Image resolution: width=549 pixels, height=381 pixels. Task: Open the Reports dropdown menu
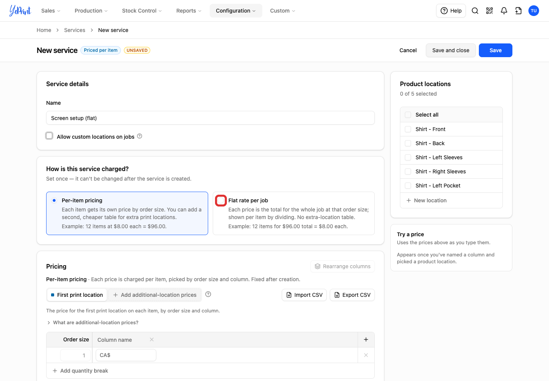[x=189, y=11]
